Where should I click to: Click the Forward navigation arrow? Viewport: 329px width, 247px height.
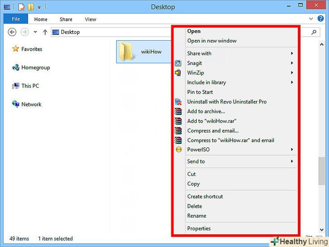[x=24, y=32]
